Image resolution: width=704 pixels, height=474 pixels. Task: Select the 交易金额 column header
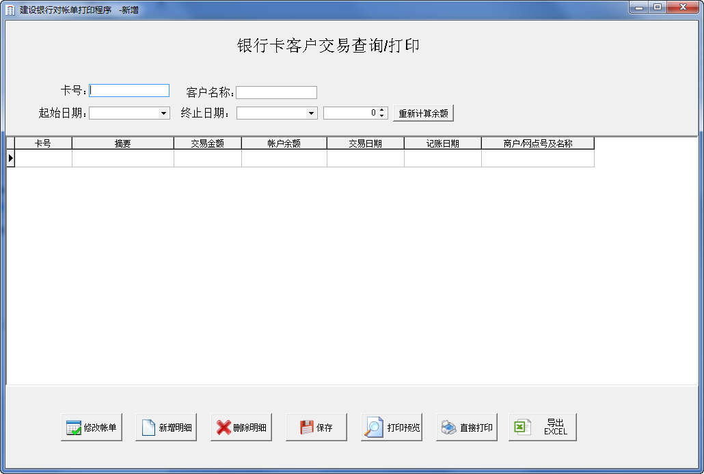click(207, 143)
